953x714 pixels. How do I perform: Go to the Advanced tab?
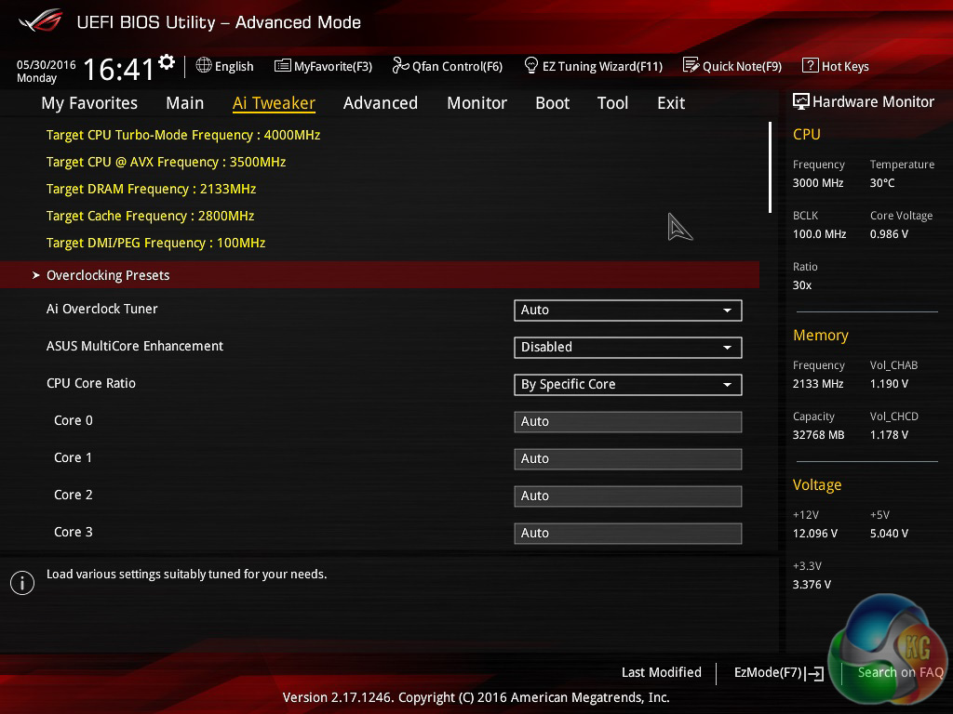tap(381, 103)
